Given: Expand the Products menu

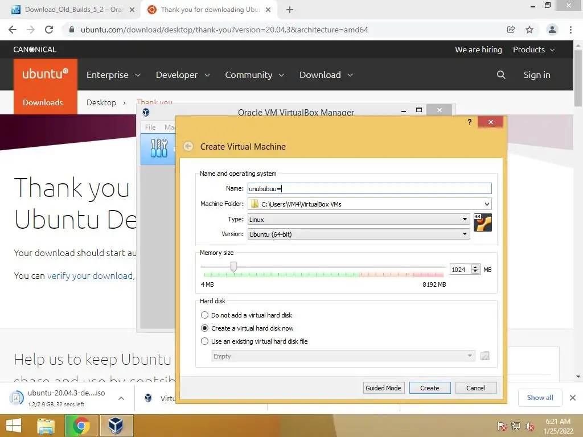Looking at the screenshot, I should [533, 50].
